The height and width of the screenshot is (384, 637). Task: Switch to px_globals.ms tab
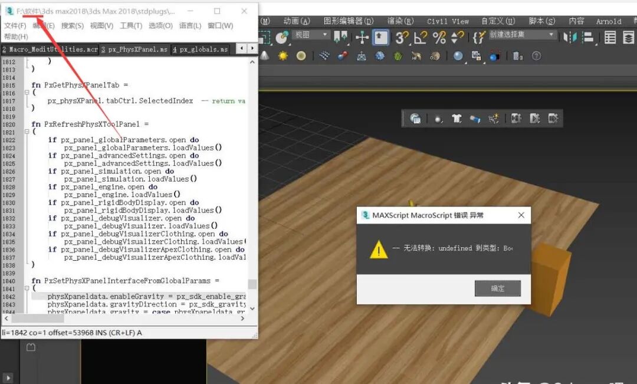click(x=200, y=50)
